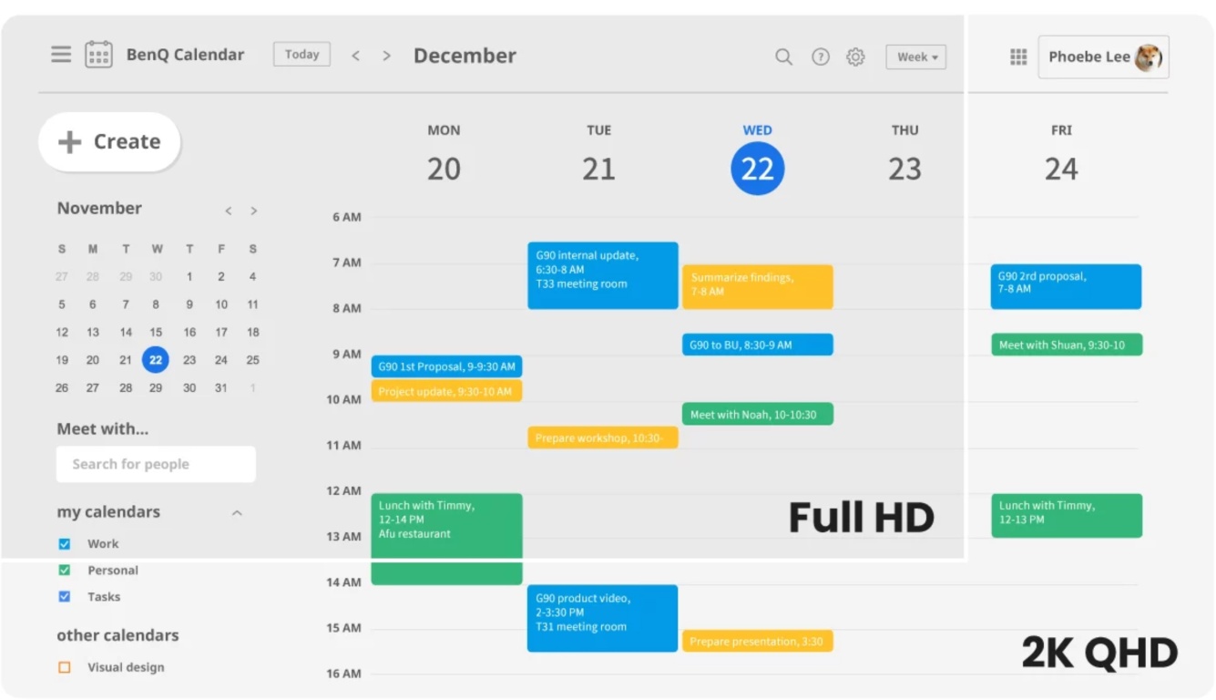Click the BenQ Calendar logo icon
This screenshot has width=1216, height=700.
click(x=98, y=55)
